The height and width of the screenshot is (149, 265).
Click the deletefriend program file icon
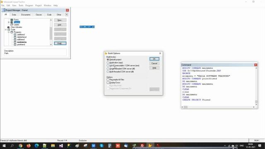(15, 37)
